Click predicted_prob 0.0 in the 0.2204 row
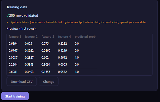The height and width of the screenshot is (102, 160). pos(77,65)
